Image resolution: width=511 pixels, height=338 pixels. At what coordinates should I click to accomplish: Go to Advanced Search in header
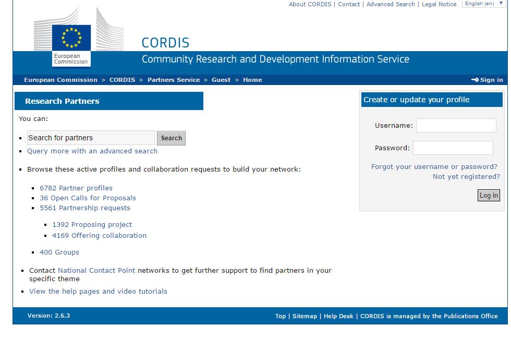(x=391, y=4)
